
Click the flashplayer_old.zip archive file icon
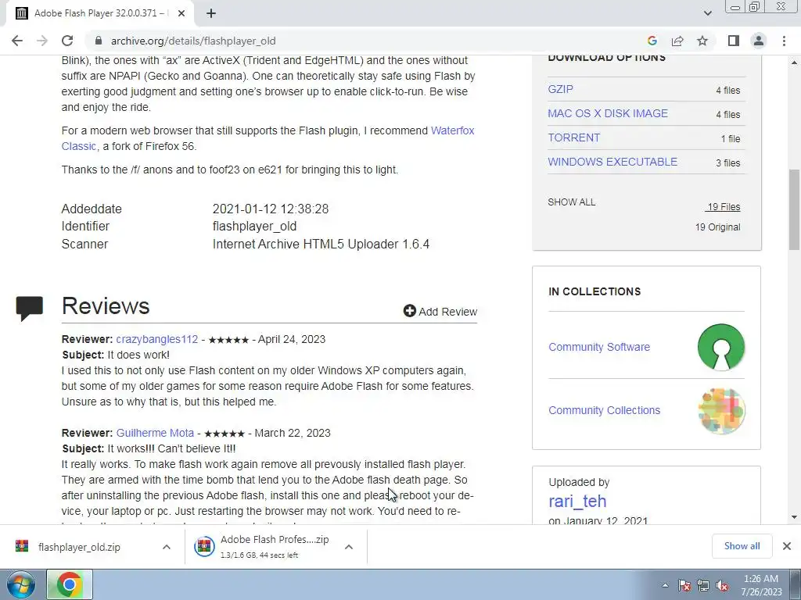pos(22,546)
